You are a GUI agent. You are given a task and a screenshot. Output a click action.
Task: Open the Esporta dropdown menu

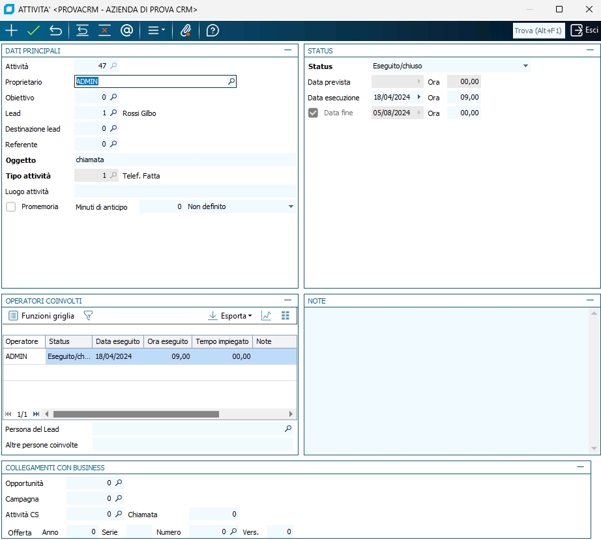click(229, 316)
